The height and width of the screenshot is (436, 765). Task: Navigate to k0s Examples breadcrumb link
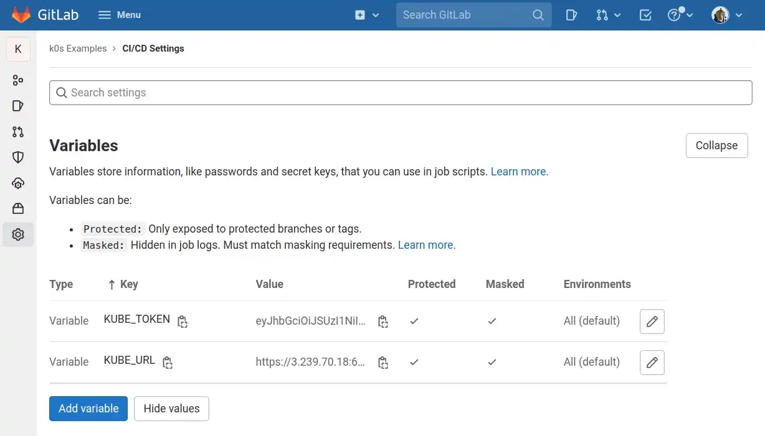[x=78, y=48]
